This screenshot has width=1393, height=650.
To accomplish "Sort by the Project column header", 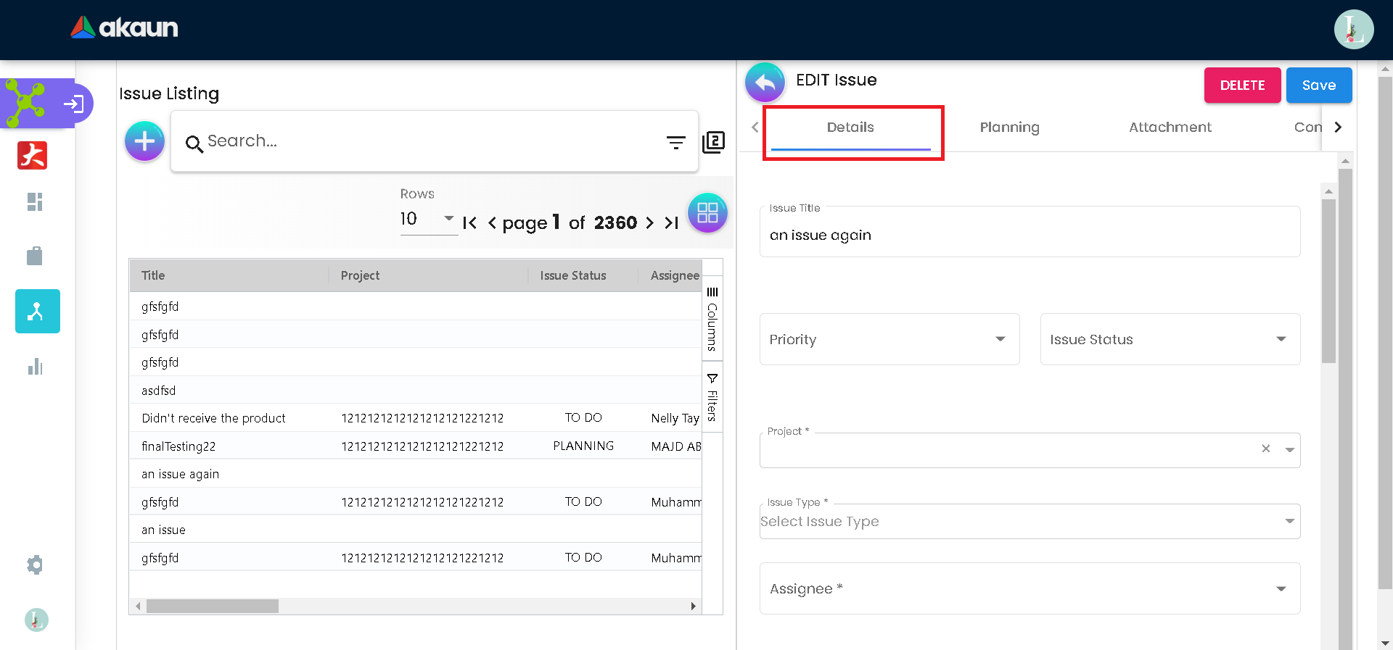I will click(428, 275).
